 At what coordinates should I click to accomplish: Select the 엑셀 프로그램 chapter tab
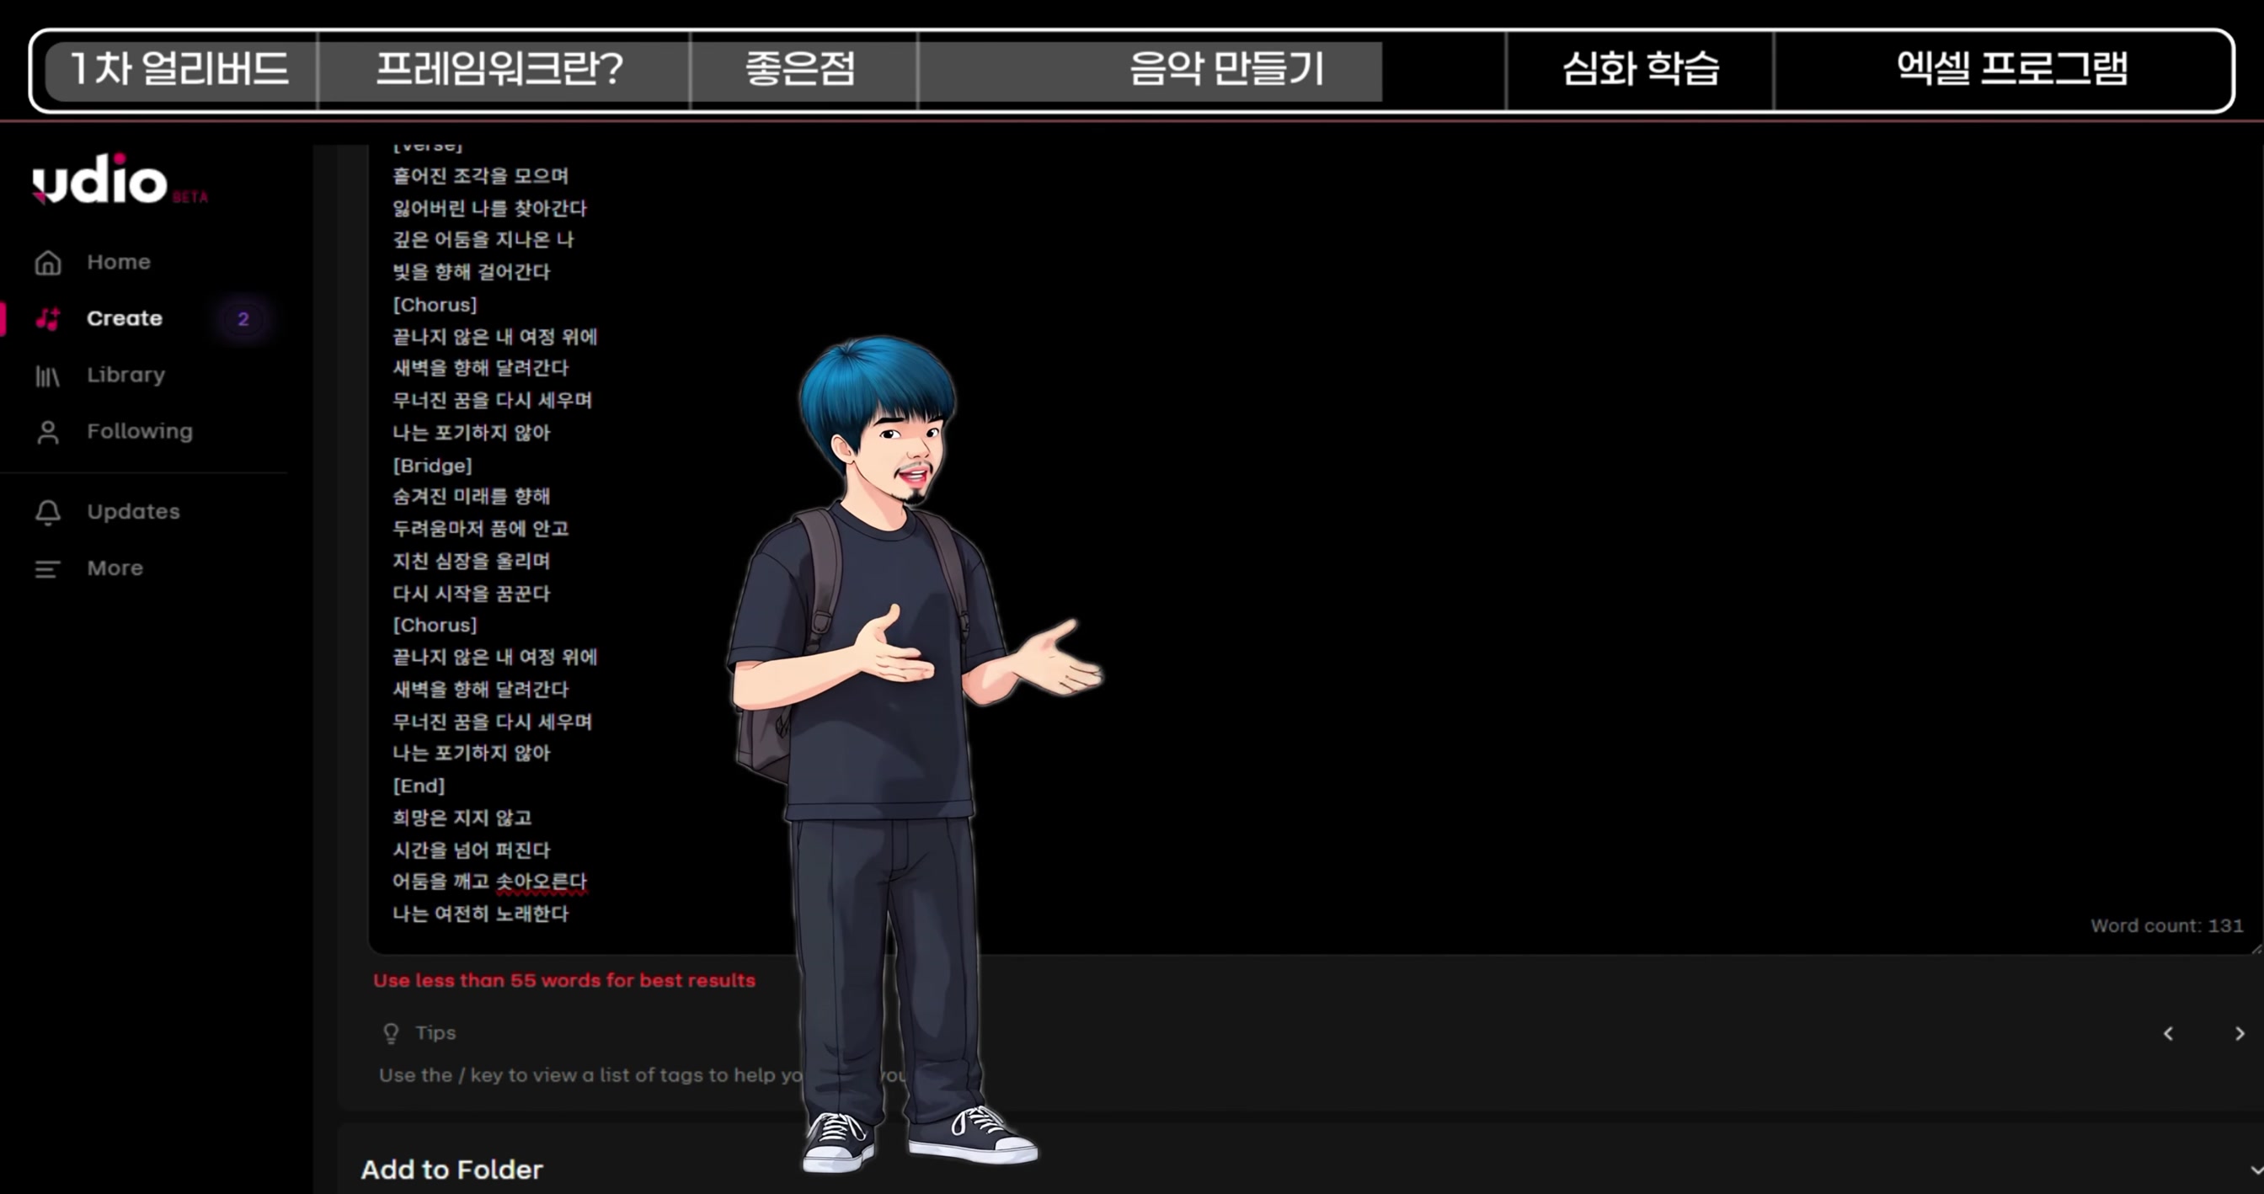pos(2012,69)
